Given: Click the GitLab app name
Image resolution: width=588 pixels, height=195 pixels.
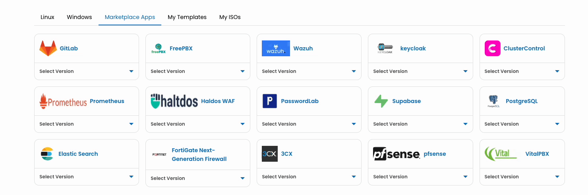Looking at the screenshot, I should (x=69, y=48).
